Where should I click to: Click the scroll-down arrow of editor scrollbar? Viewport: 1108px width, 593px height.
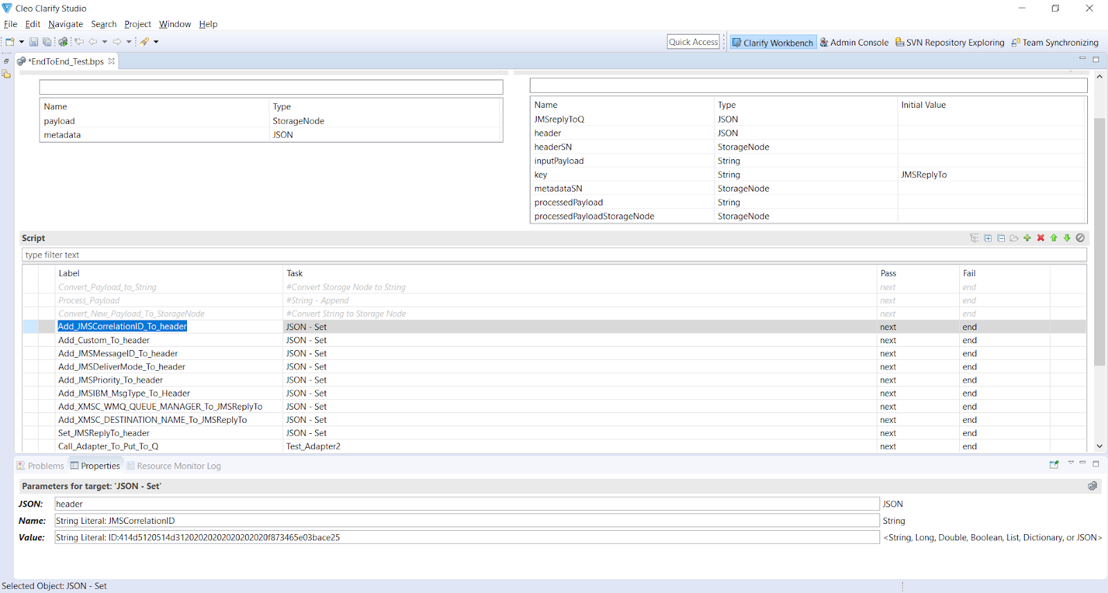(x=1099, y=446)
